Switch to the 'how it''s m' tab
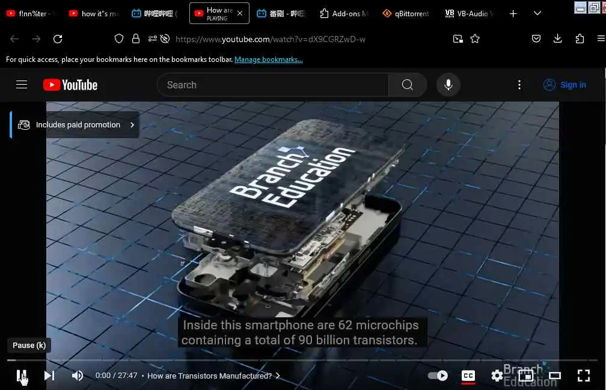This screenshot has width=606, height=390. (x=94, y=13)
